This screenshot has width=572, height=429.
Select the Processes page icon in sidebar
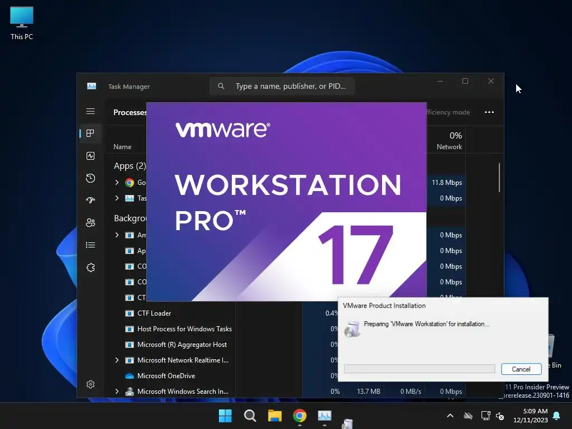(90, 134)
